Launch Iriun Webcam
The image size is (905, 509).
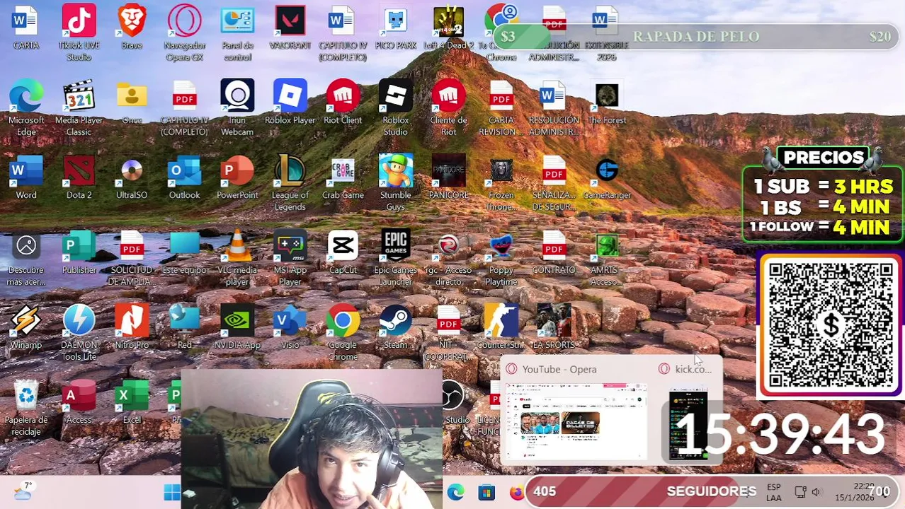[237, 107]
